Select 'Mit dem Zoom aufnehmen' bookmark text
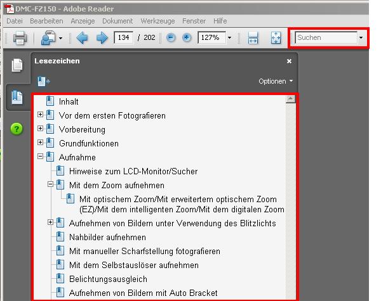Screen dimensions: 388x301 tap(117, 185)
